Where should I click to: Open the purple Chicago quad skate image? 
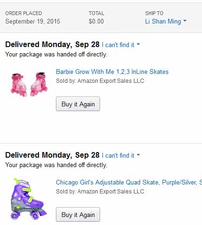[x=29, y=199]
